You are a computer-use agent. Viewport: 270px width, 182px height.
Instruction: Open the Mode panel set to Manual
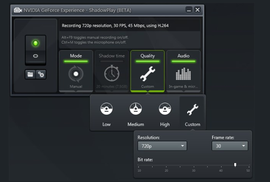click(76, 71)
